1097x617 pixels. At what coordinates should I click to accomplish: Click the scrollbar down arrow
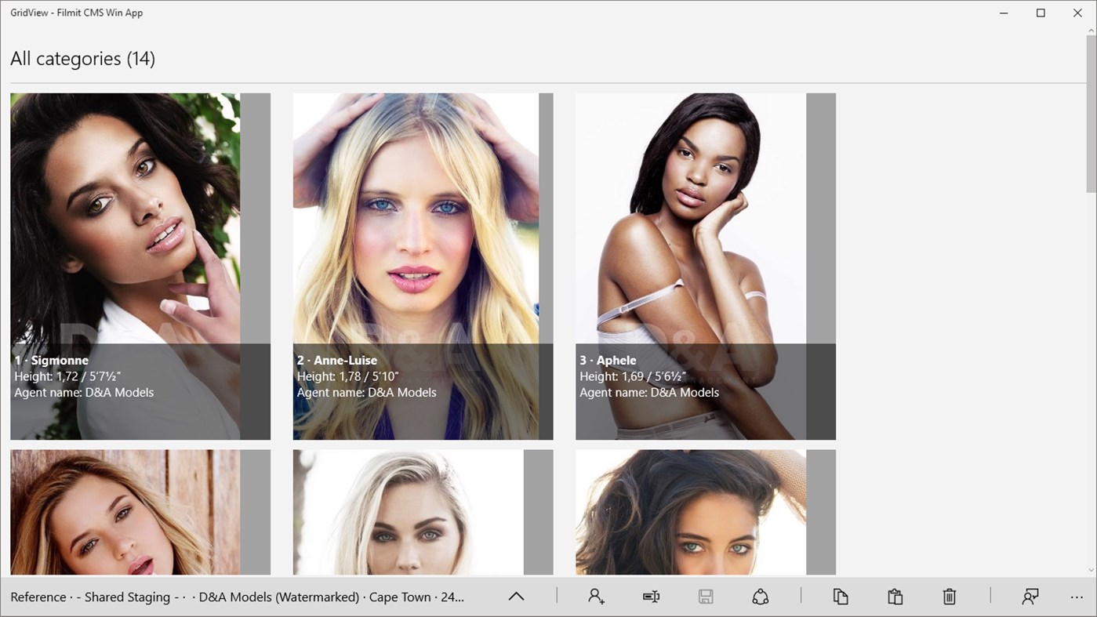point(1091,571)
